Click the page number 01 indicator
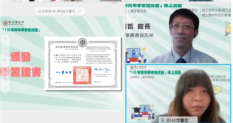233x123 pixels. 5,60
